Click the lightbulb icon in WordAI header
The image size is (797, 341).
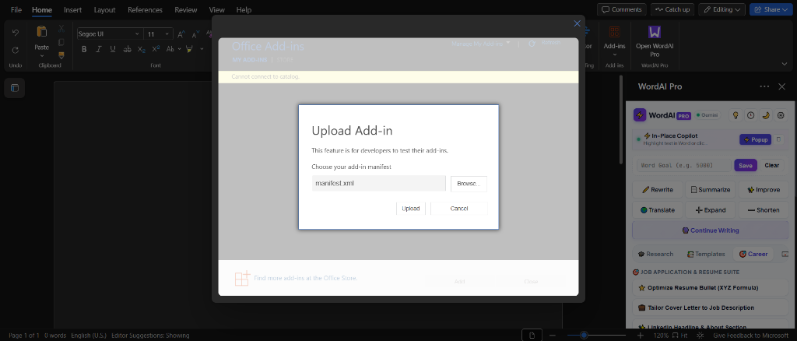735,115
